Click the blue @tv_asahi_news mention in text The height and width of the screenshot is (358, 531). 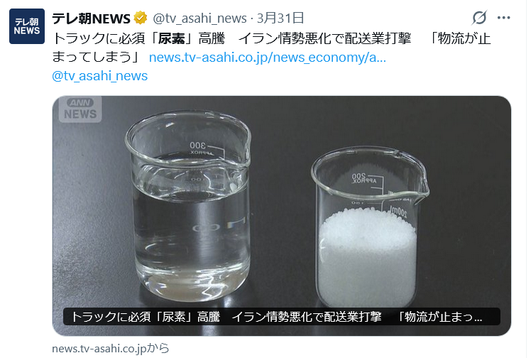[100, 75]
